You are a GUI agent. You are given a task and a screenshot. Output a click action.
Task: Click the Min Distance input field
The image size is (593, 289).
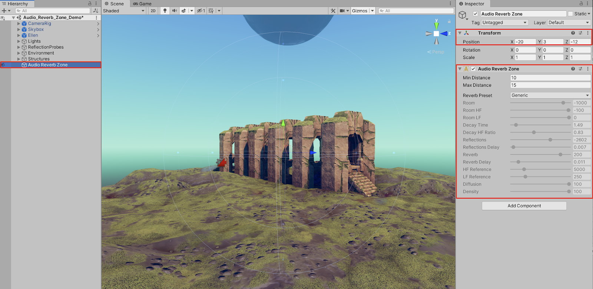pyautogui.click(x=550, y=78)
